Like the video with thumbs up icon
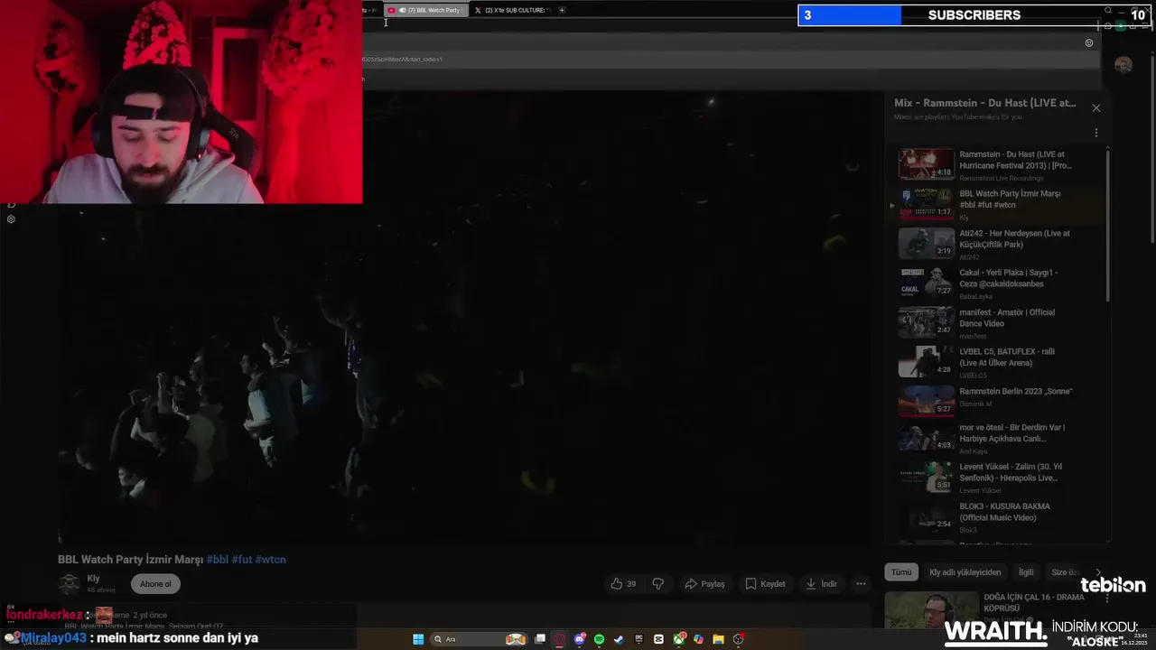This screenshot has width=1156, height=650. coord(623,584)
